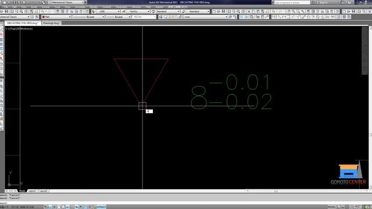Toggle the MODEL space button in status bar
Viewport: 372px width, 209px height.
click(331, 207)
